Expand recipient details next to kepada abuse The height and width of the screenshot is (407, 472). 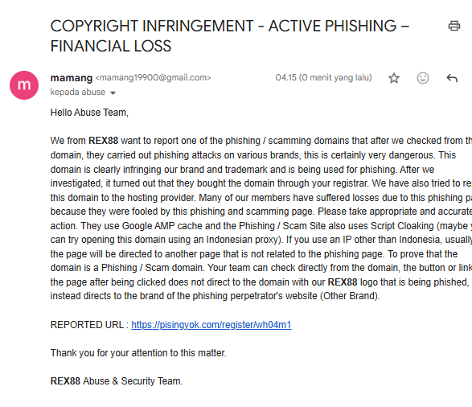(x=113, y=92)
